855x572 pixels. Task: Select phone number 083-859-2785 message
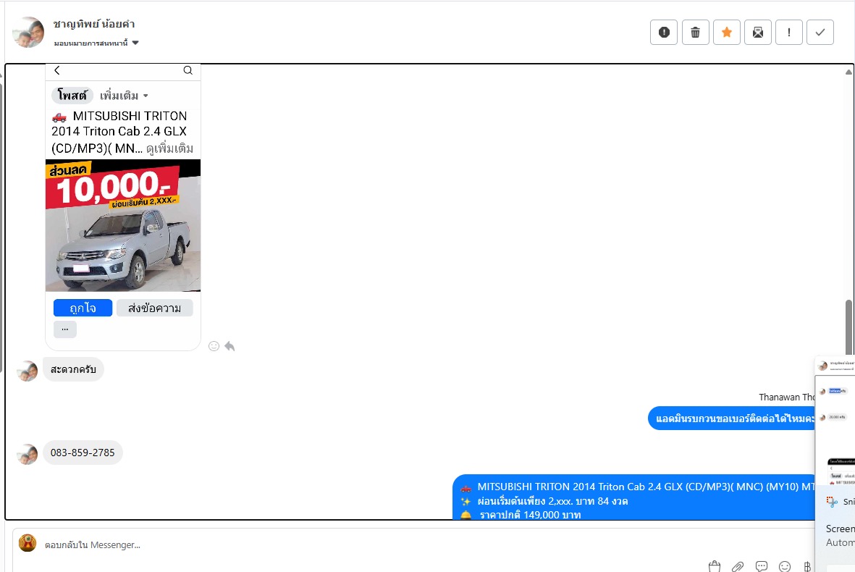click(83, 453)
